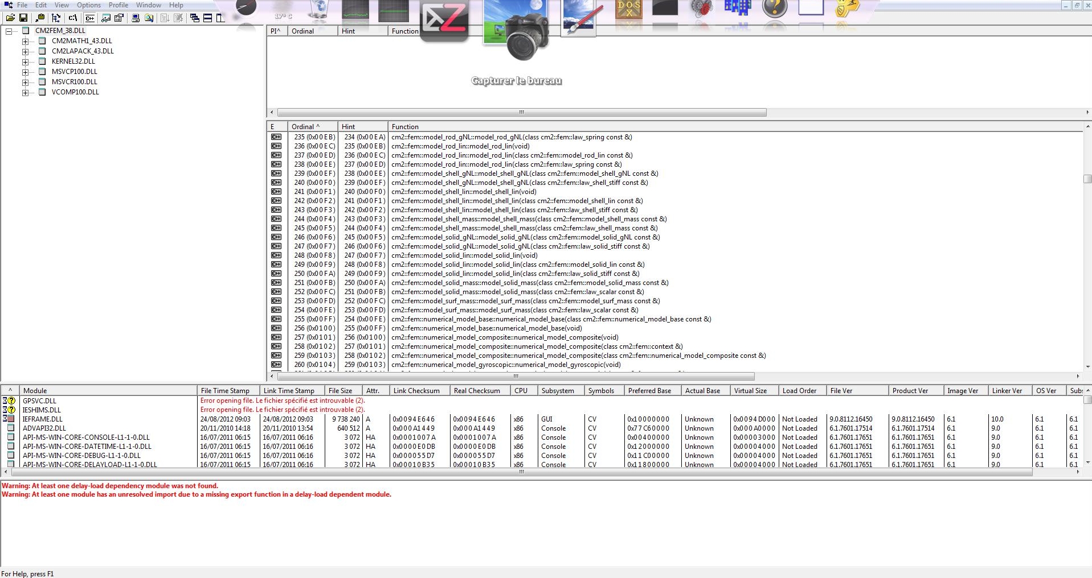Click the Tile Vertically icon
This screenshot has height=578, width=1092.
[x=220, y=18]
